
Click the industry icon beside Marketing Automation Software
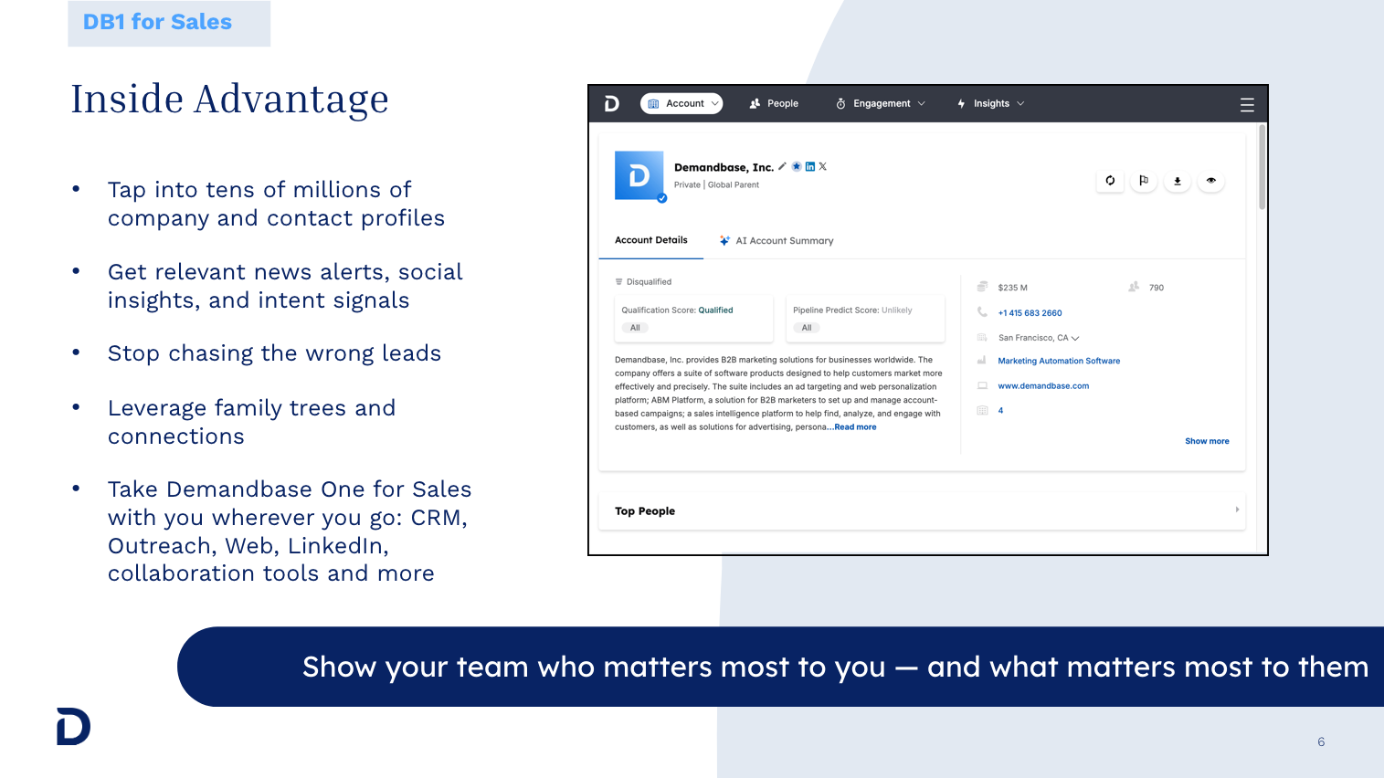click(983, 361)
